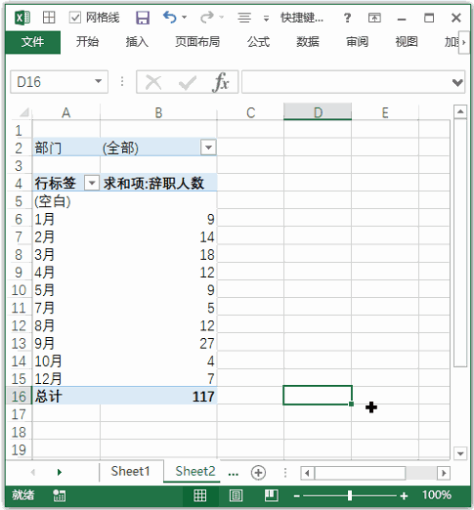Open Excel help question mark
Image resolution: width=474 pixels, height=510 pixels.
click(348, 18)
